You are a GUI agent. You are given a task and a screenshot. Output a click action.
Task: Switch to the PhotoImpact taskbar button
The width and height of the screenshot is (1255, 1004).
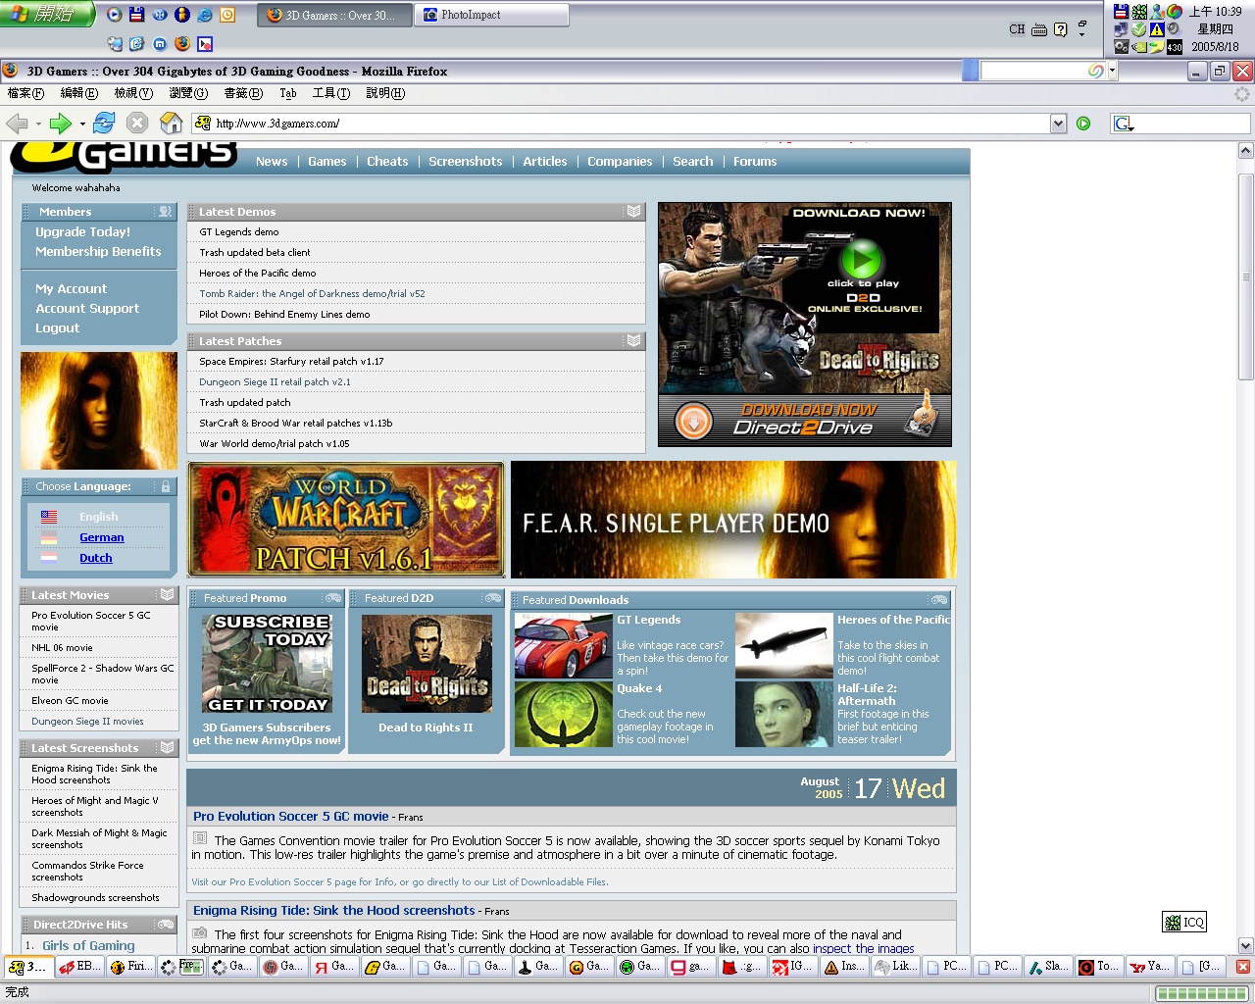(492, 15)
